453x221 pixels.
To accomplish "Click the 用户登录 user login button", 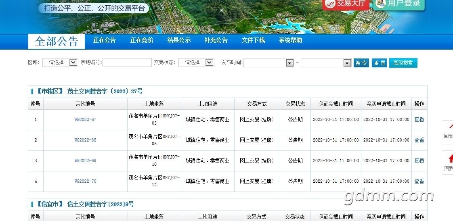I will tap(399, 4).
